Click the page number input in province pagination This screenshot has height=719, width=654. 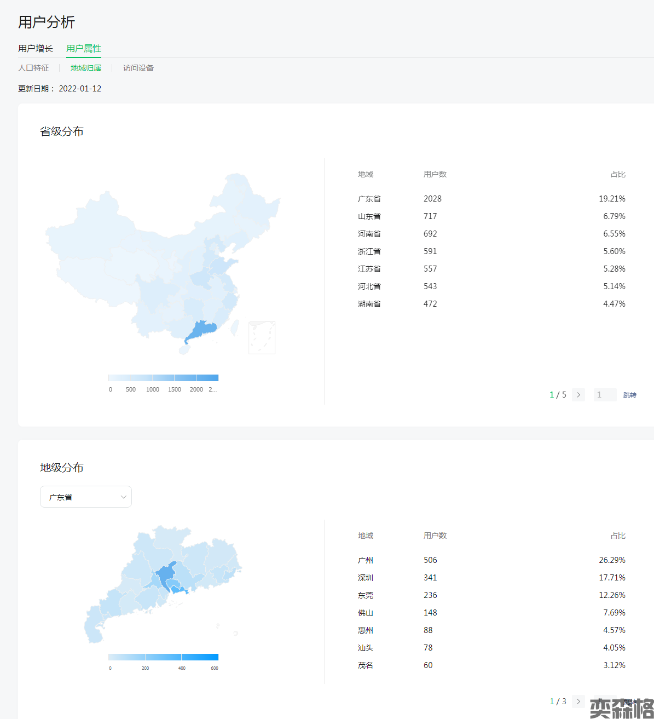605,395
